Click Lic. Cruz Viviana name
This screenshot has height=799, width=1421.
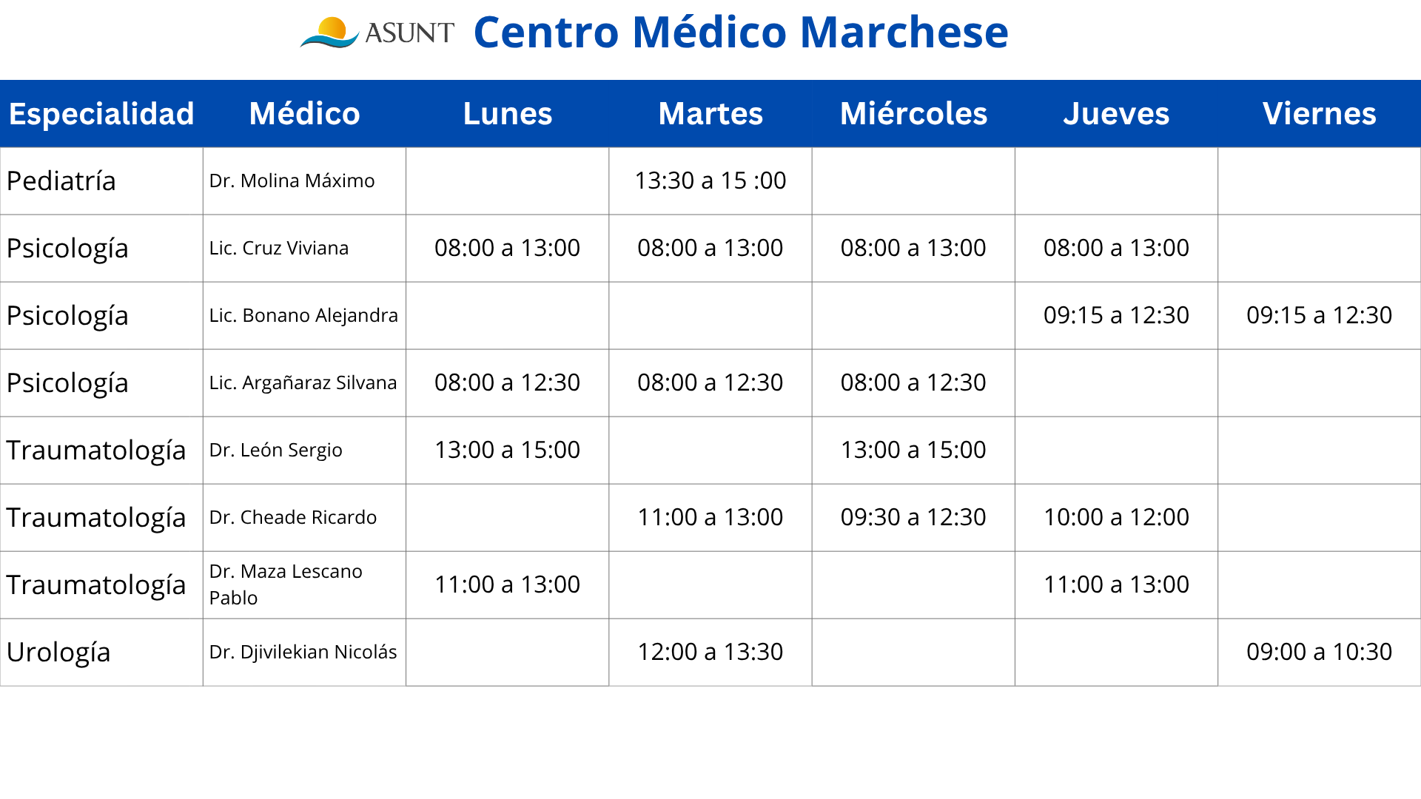[279, 249]
